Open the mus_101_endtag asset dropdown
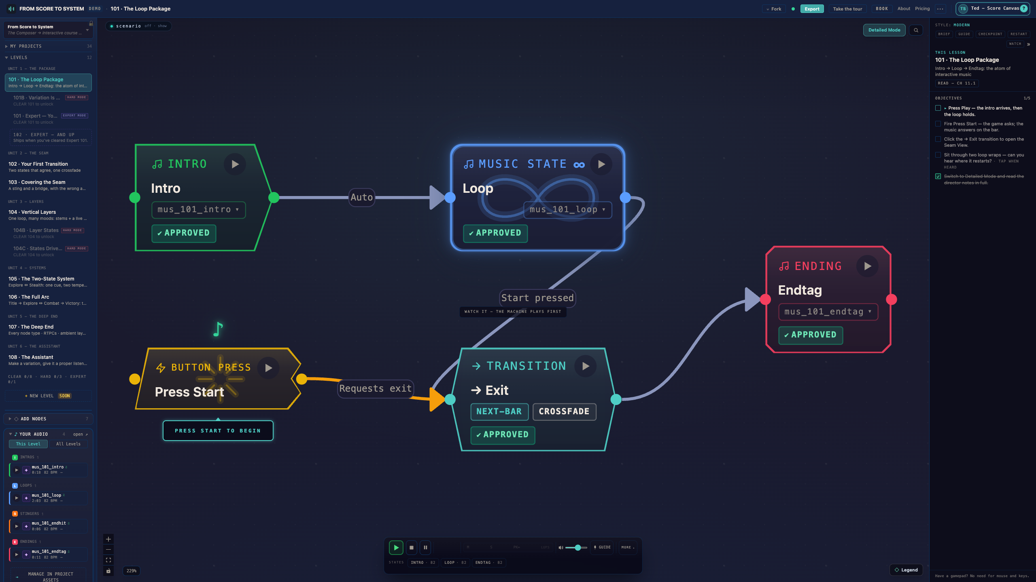The image size is (1036, 582). click(x=828, y=312)
